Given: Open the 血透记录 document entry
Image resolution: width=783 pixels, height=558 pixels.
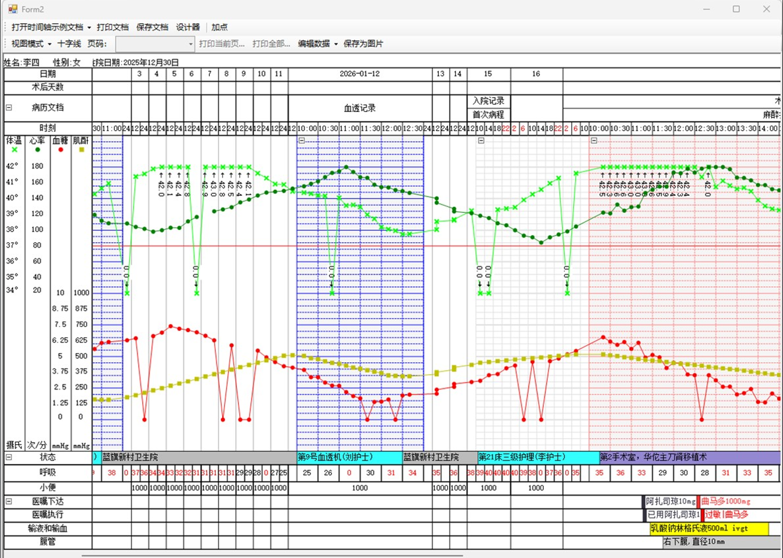Looking at the screenshot, I should click(360, 108).
